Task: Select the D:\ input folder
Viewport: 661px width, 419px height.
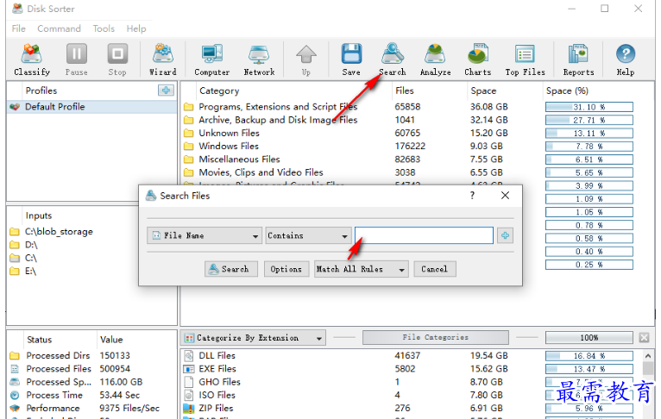Action: pos(31,245)
